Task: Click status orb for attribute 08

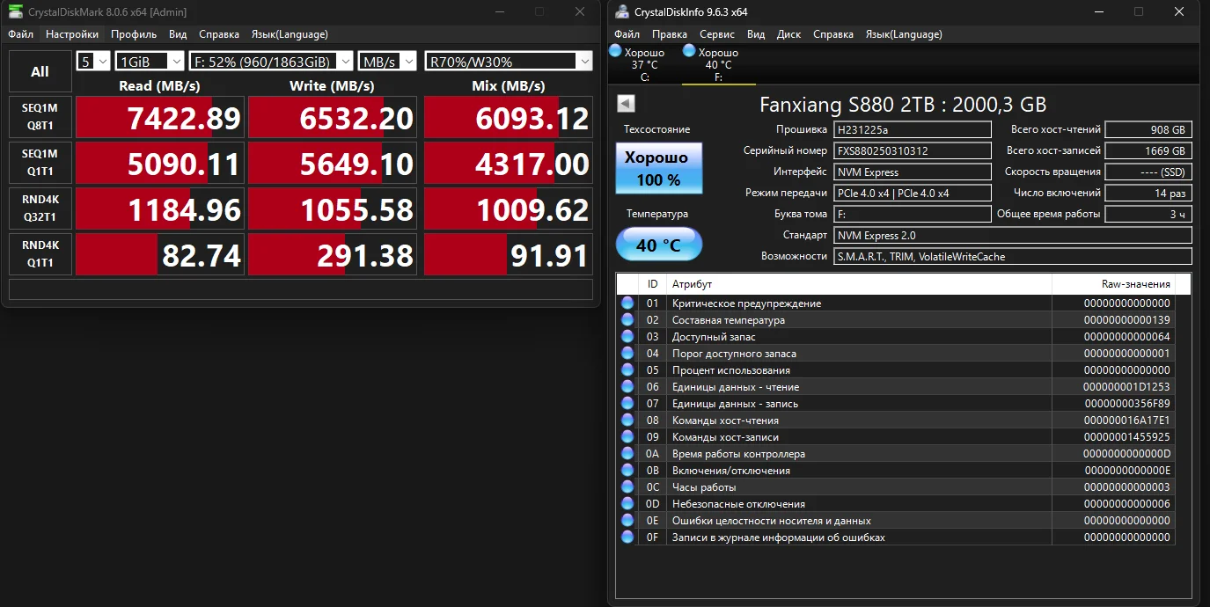Action: coord(627,420)
